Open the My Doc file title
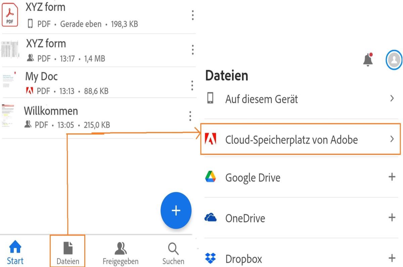This screenshot has height=267, width=403. [42, 77]
